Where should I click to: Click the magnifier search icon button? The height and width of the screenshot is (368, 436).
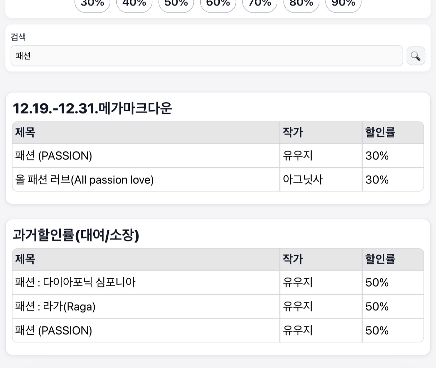click(x=416, y=56)
